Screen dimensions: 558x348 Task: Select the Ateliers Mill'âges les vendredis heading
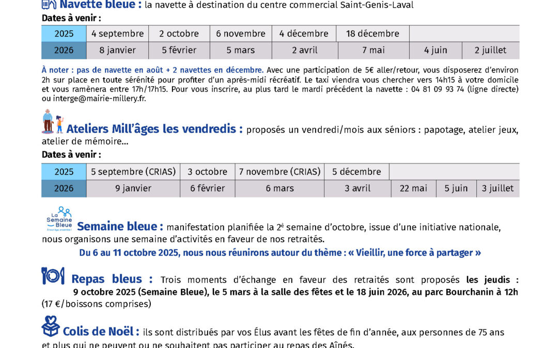[x=154, y=129]
